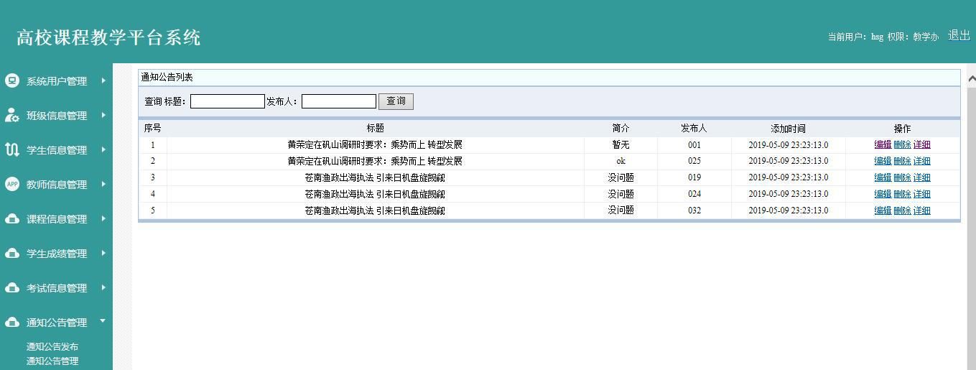Click the 系统用户管理 sidebar icon
Image resolution: width=976 pixels, height=370 pixels.
(12, 80)
